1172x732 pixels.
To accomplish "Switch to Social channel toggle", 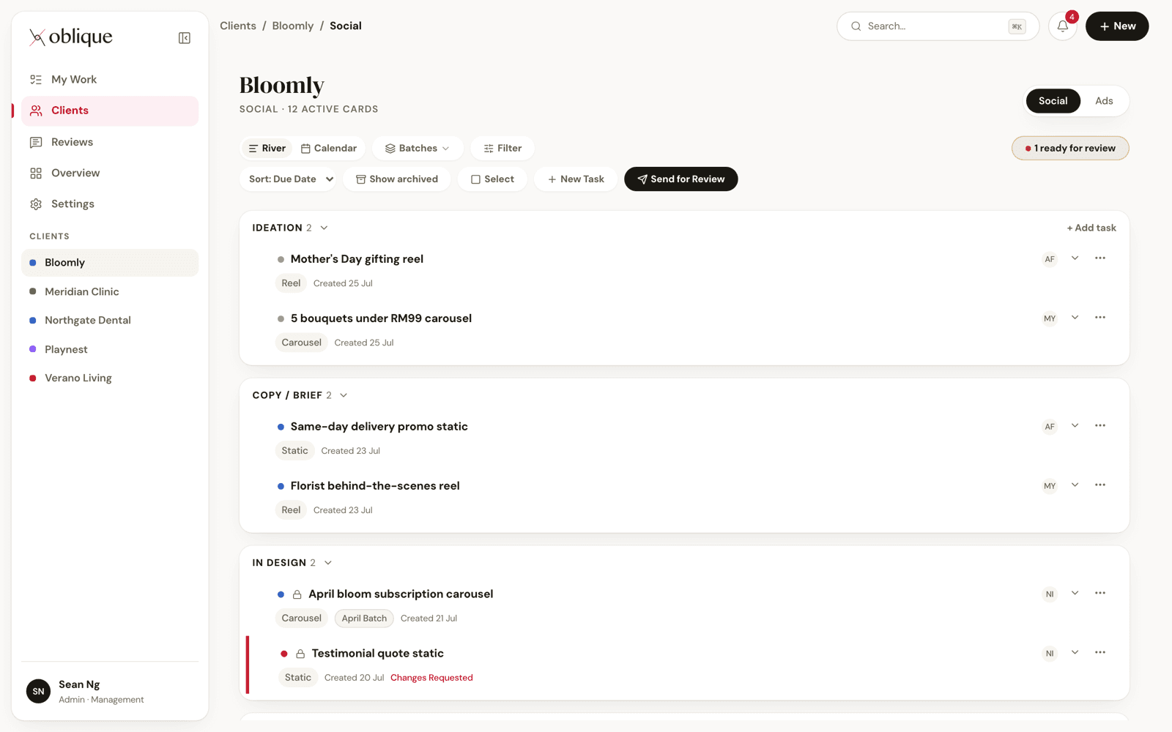I will coord(1053,101).
